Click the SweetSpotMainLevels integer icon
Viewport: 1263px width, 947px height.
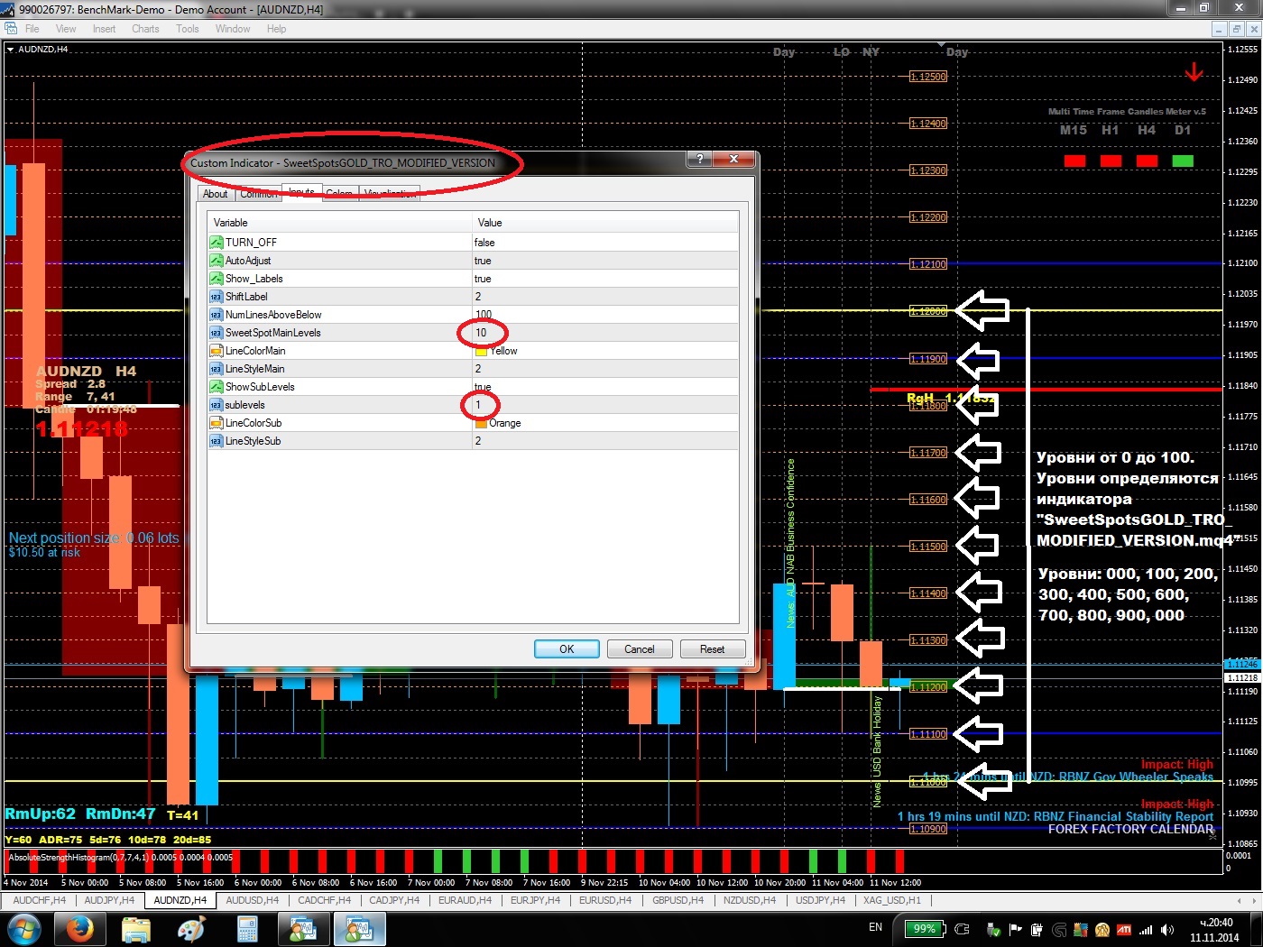point(216,332)
